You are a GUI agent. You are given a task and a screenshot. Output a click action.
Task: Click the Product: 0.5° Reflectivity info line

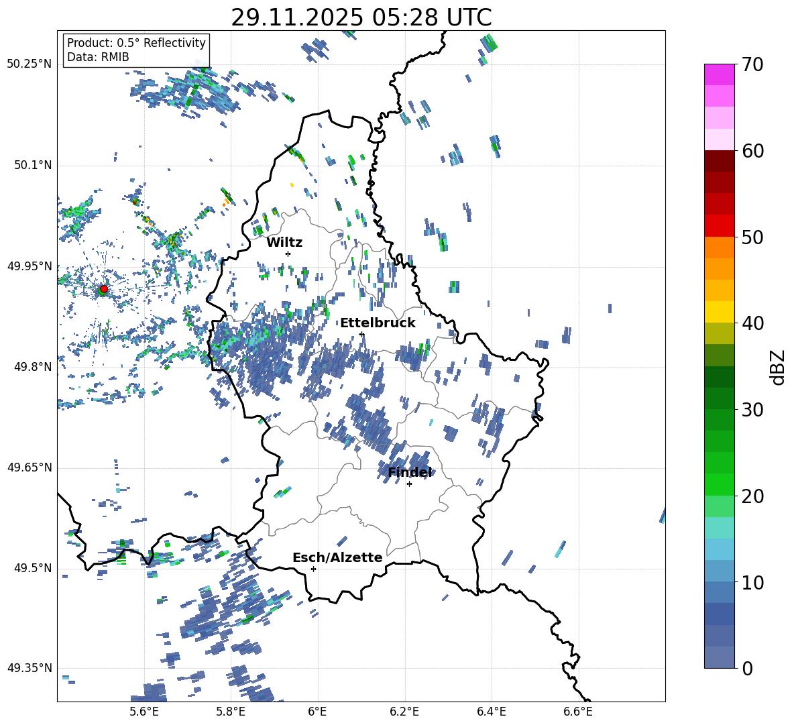coord(136,44)
